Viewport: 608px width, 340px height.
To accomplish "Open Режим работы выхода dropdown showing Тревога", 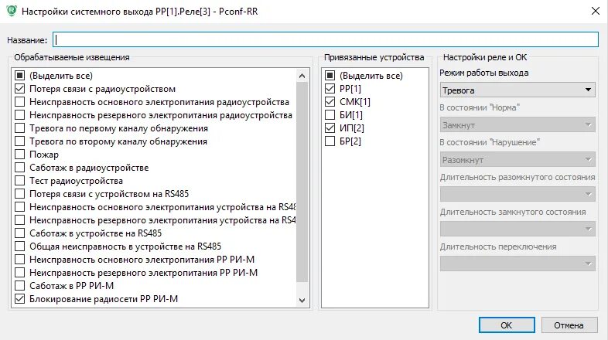I will coord(517,90).
